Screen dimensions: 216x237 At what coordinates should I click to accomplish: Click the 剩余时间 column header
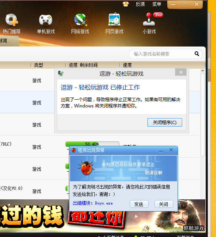point(88,65)
